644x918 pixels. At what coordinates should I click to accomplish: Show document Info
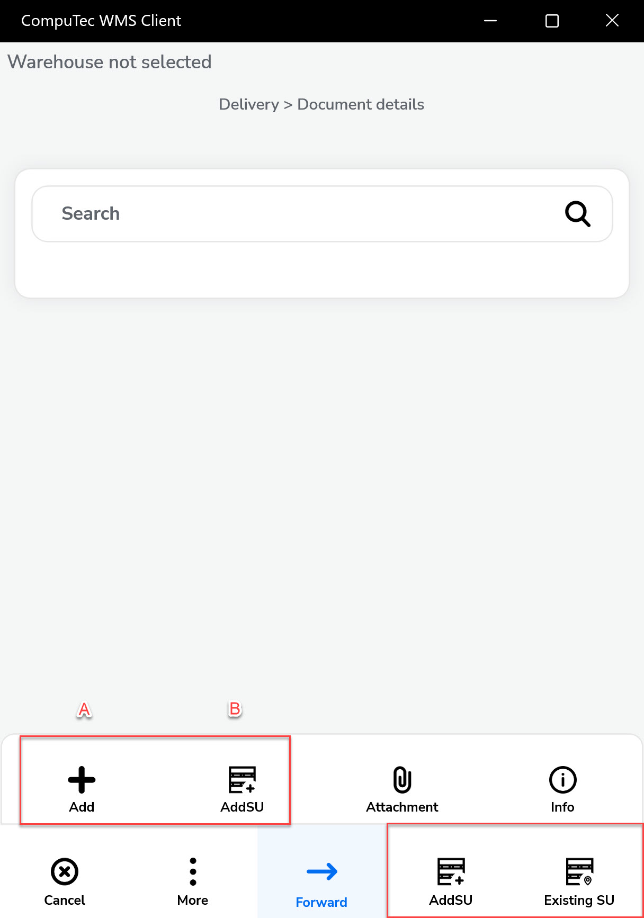[562, 780]
